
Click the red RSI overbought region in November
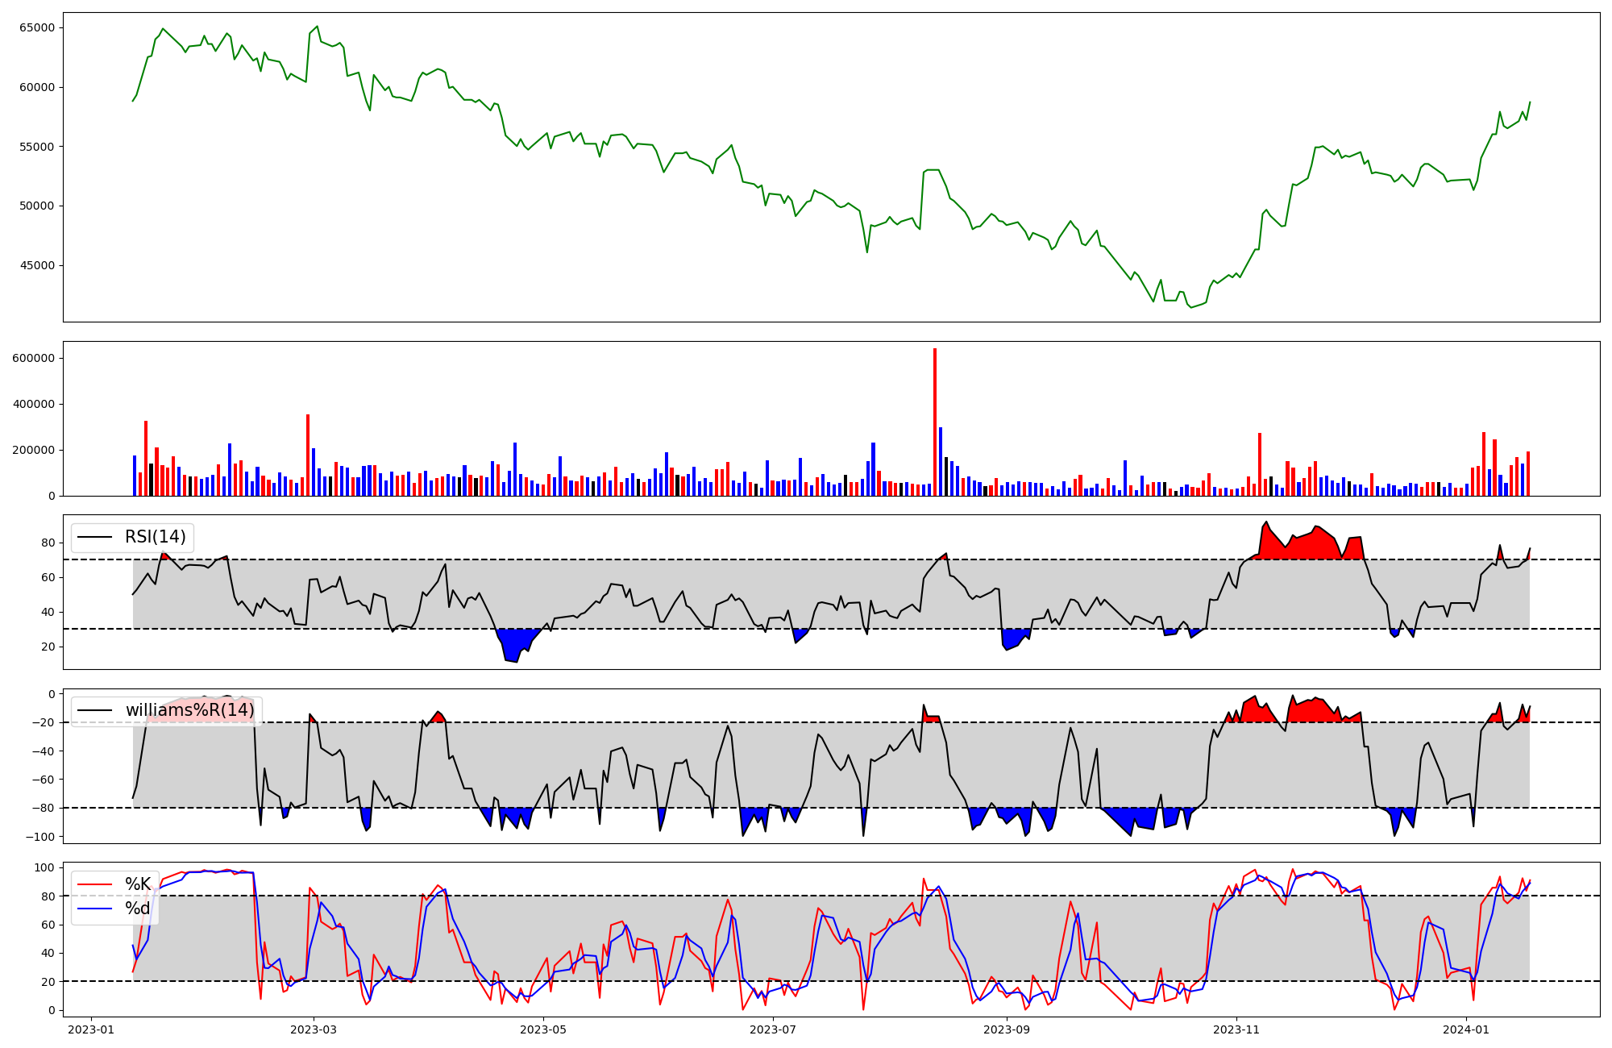click(1306, 547)
